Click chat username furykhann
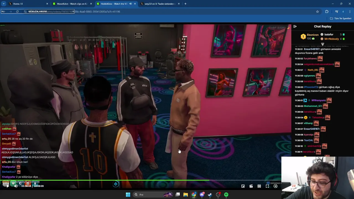The height and width of the screenshot is (199, 354). [x=310, y=59]
